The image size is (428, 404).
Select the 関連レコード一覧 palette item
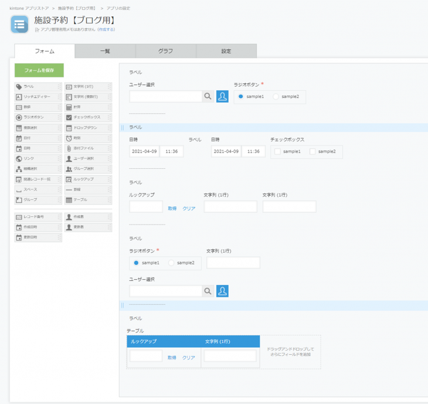[38, 179]
